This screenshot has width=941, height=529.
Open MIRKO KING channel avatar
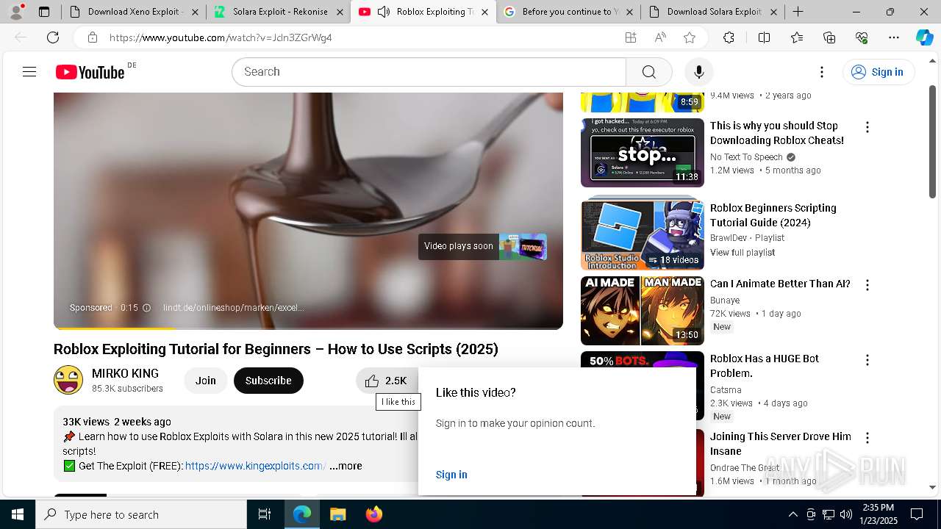[68, 380]
